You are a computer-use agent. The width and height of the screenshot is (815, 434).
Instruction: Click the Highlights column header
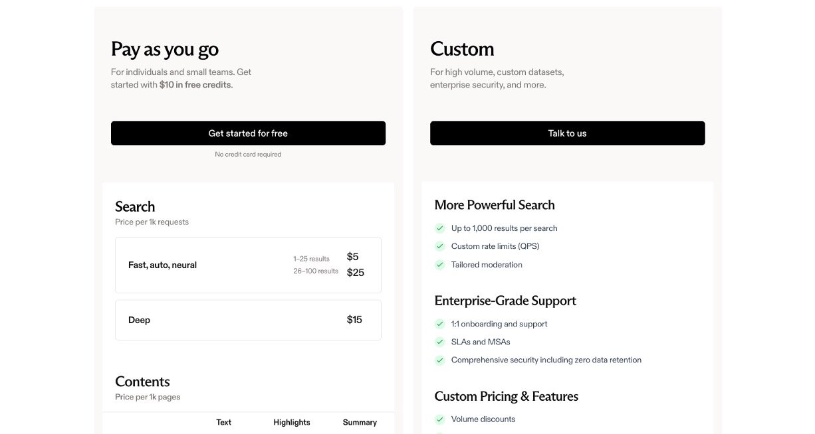point(292,422)
